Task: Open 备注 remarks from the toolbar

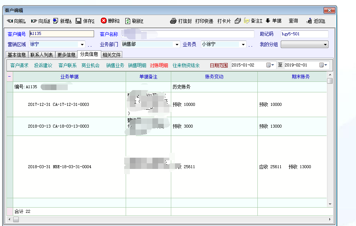Action: [x=247, y=21]
